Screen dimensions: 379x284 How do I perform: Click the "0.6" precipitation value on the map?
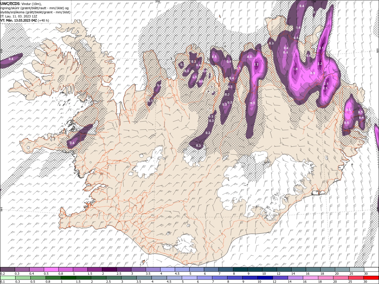201,81
